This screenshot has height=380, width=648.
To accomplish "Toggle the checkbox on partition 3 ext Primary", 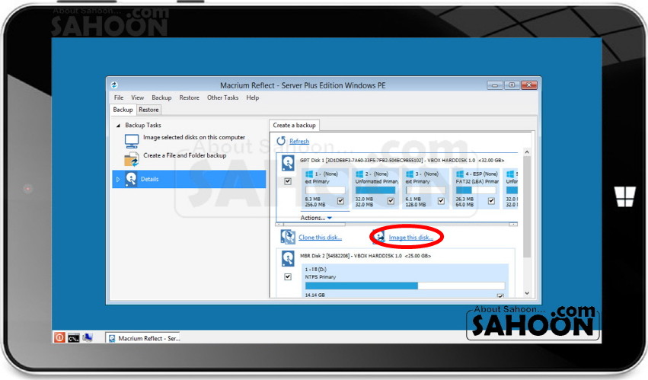I will pyautogui.click(x=441, y=201).
